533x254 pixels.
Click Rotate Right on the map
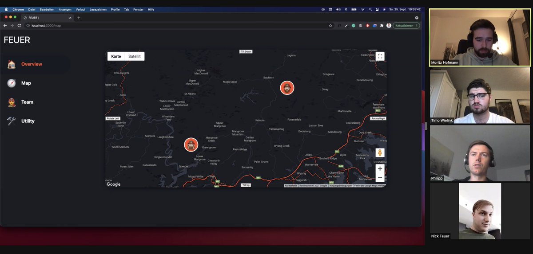(x=378, y=118)
